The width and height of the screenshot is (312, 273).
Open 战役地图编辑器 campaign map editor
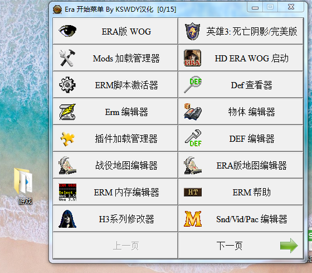pos(115,165)
